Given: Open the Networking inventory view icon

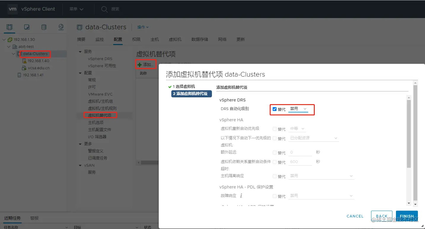Looking at the screenshot, I should click(x=61, y=27).
